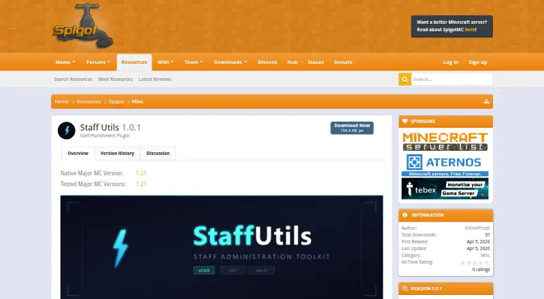Switch to the Discussion tab
The image size is (544, 299).
158,154
